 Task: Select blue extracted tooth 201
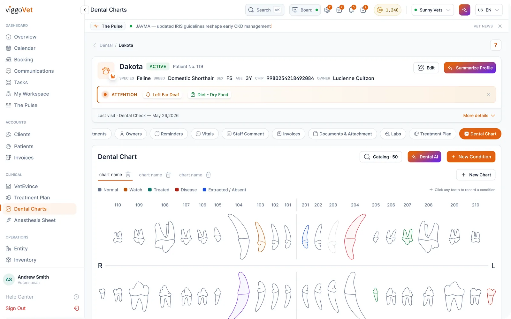(x=306, y=237)
